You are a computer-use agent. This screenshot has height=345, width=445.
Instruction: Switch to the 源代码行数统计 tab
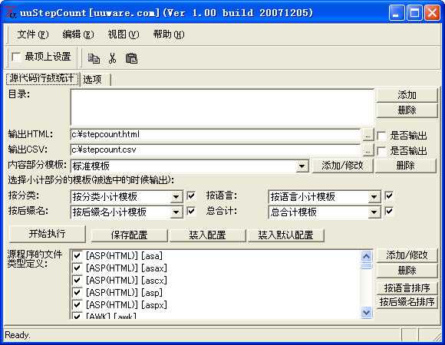pos(42,78)
